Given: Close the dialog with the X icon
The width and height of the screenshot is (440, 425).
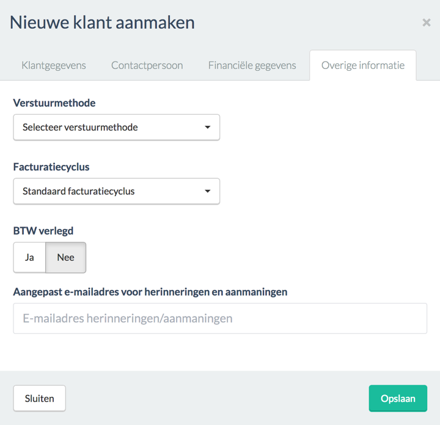Looking at the screenshot, I should coord(426,23).
